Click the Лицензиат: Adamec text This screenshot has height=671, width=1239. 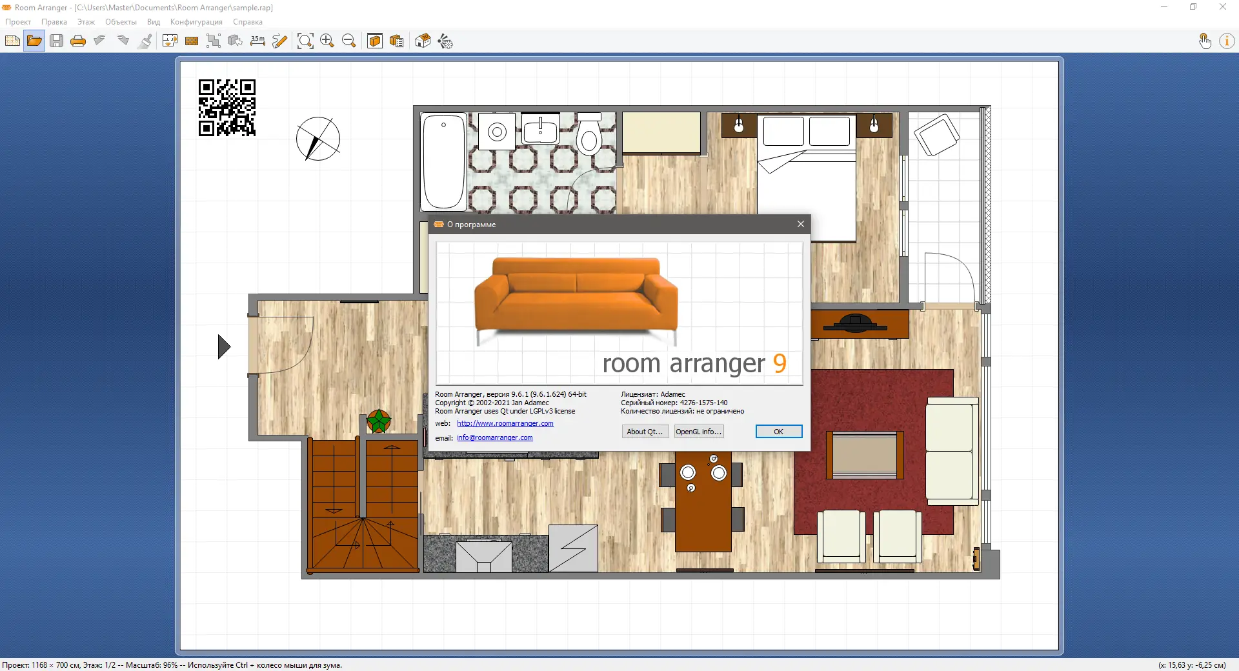(x=653, y=394)
